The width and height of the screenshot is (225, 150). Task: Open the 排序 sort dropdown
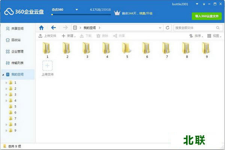click(x=196, y=36)
